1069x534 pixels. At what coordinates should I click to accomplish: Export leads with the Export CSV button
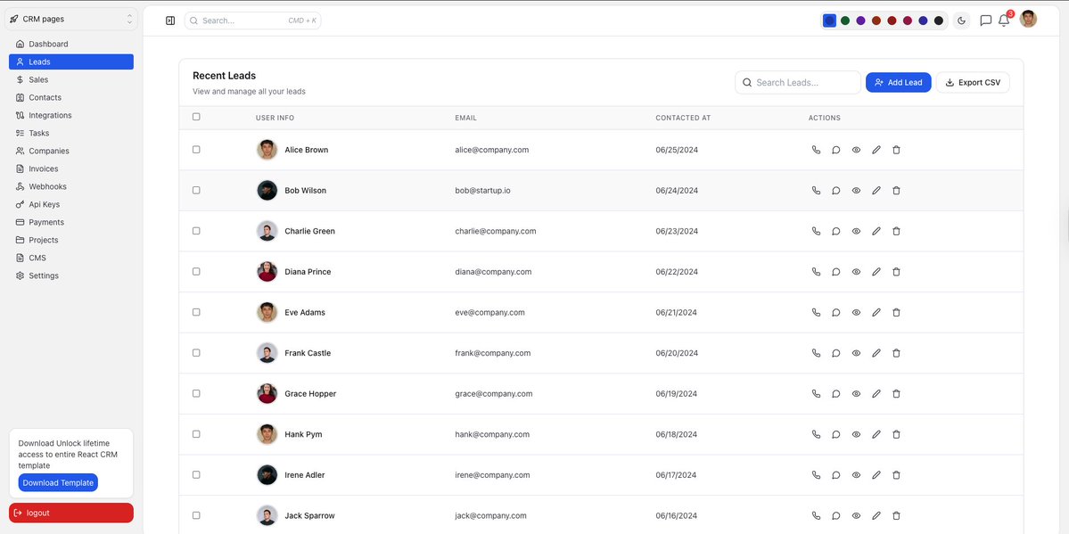(x=972, y=81)
